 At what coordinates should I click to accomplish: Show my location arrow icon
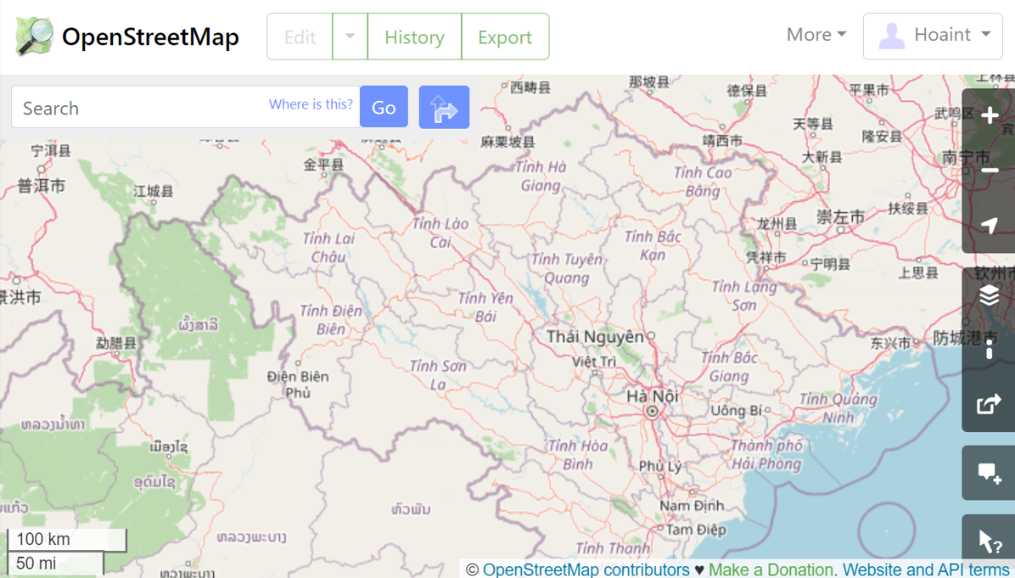[989, 225]
